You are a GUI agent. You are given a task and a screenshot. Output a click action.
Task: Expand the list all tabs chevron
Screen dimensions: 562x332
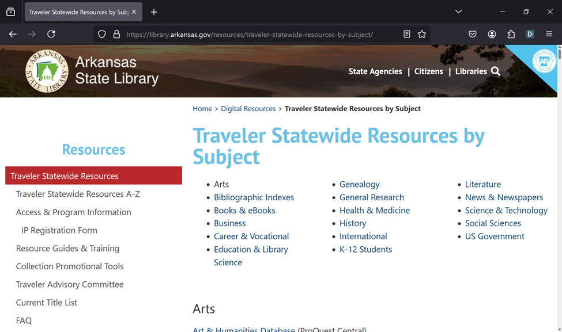tap(458, 12)
